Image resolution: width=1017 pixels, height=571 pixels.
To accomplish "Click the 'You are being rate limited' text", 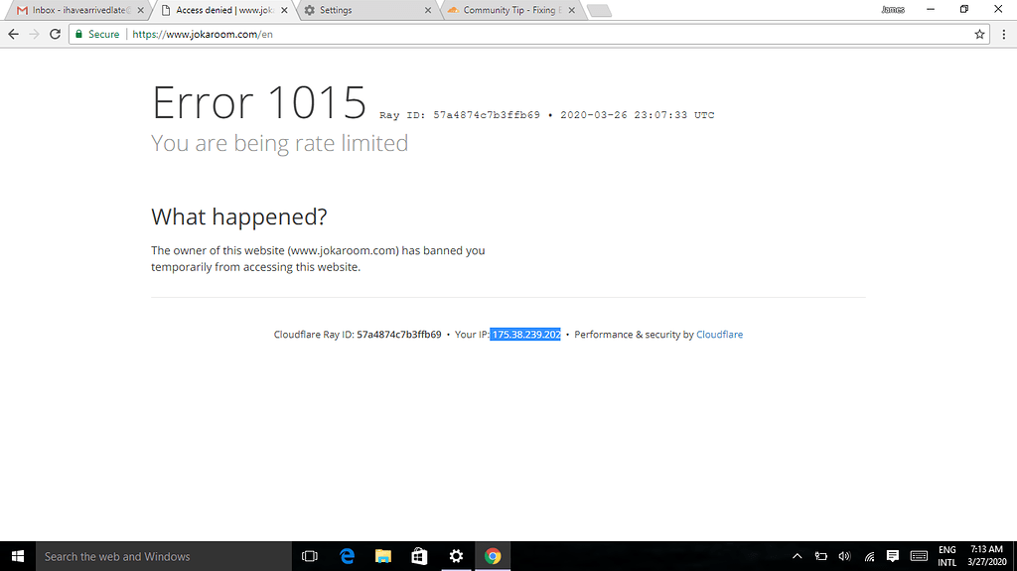I will pos(279,143).
